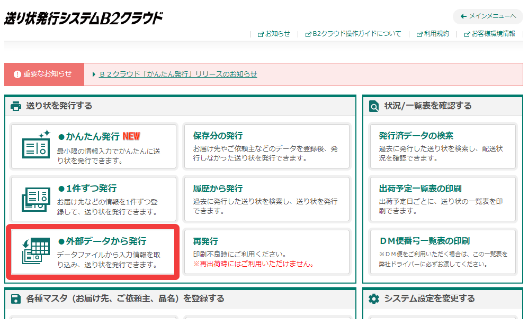Open the お客様環境情報 link
Image resolution: width=528 pixels, height=319 pixels.
click(494, 34)
